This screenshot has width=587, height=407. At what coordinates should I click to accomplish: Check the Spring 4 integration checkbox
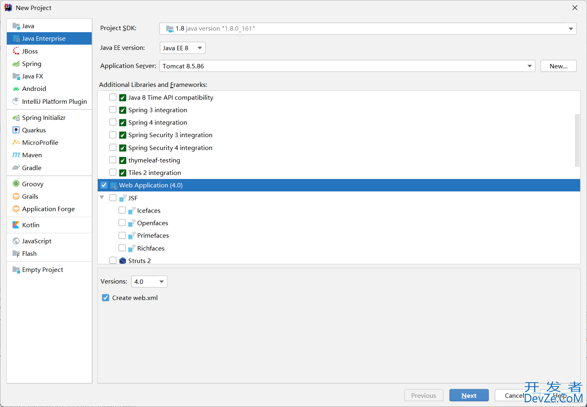click(113, 122)
